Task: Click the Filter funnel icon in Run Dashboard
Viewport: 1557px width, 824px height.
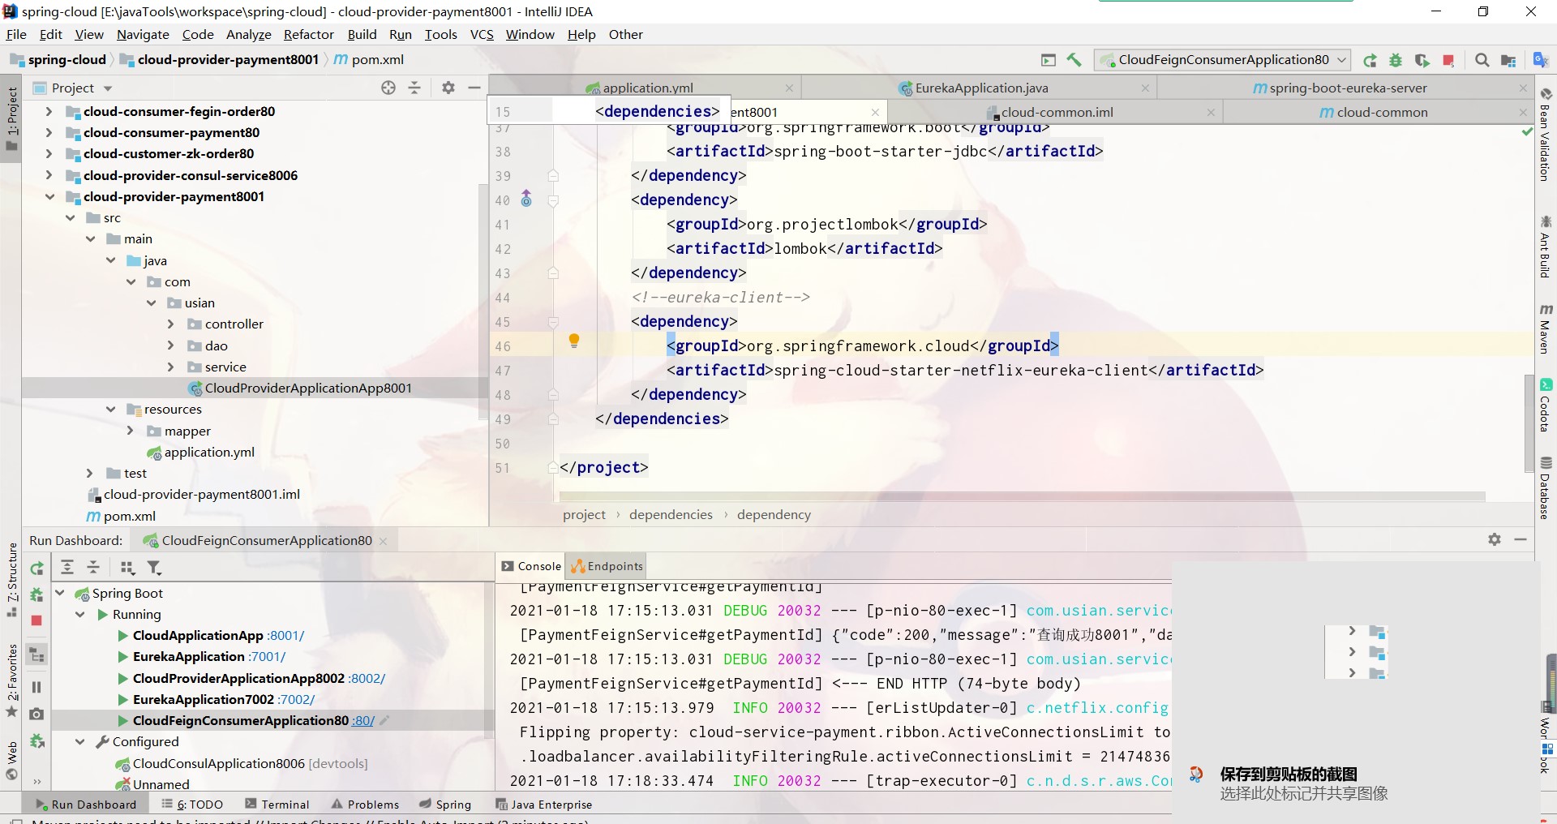Action: [x=154, y=568]
